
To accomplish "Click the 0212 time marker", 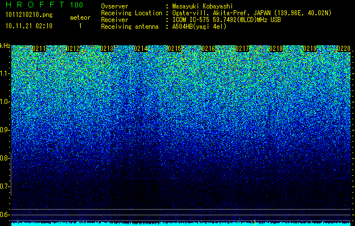I will 73,49.
